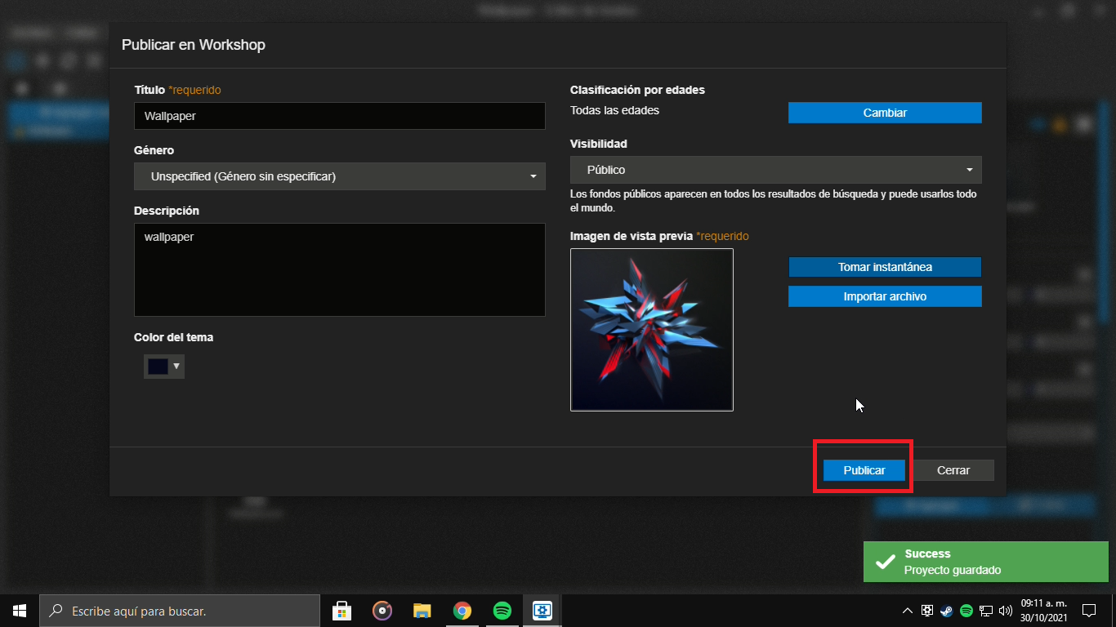Open the Visibilidad dropdown set to Público
The width and height of the screenshot is (1116, 627).
[x=776, y=170]
